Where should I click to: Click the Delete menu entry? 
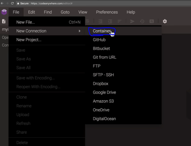[47, 142]
